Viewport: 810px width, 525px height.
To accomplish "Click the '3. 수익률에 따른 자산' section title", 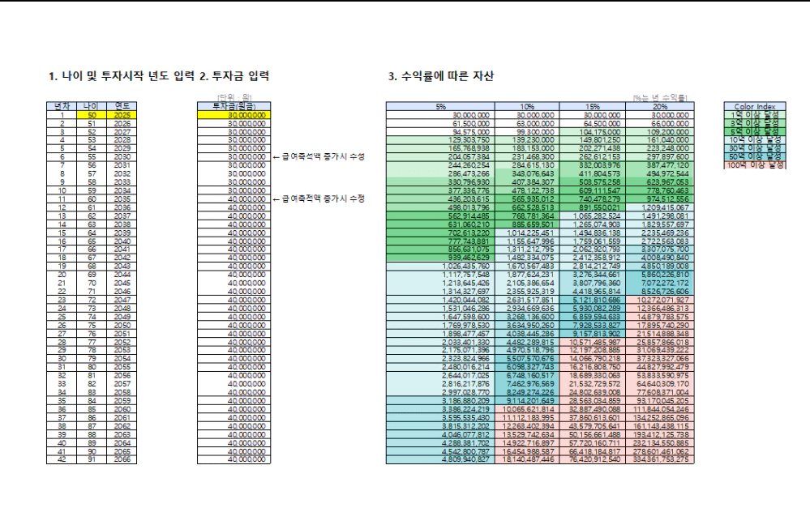I will 440,76.
